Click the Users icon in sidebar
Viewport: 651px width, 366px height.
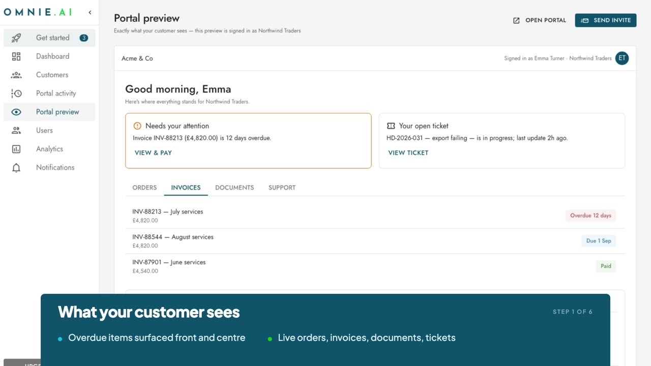[x=16, y=131]
